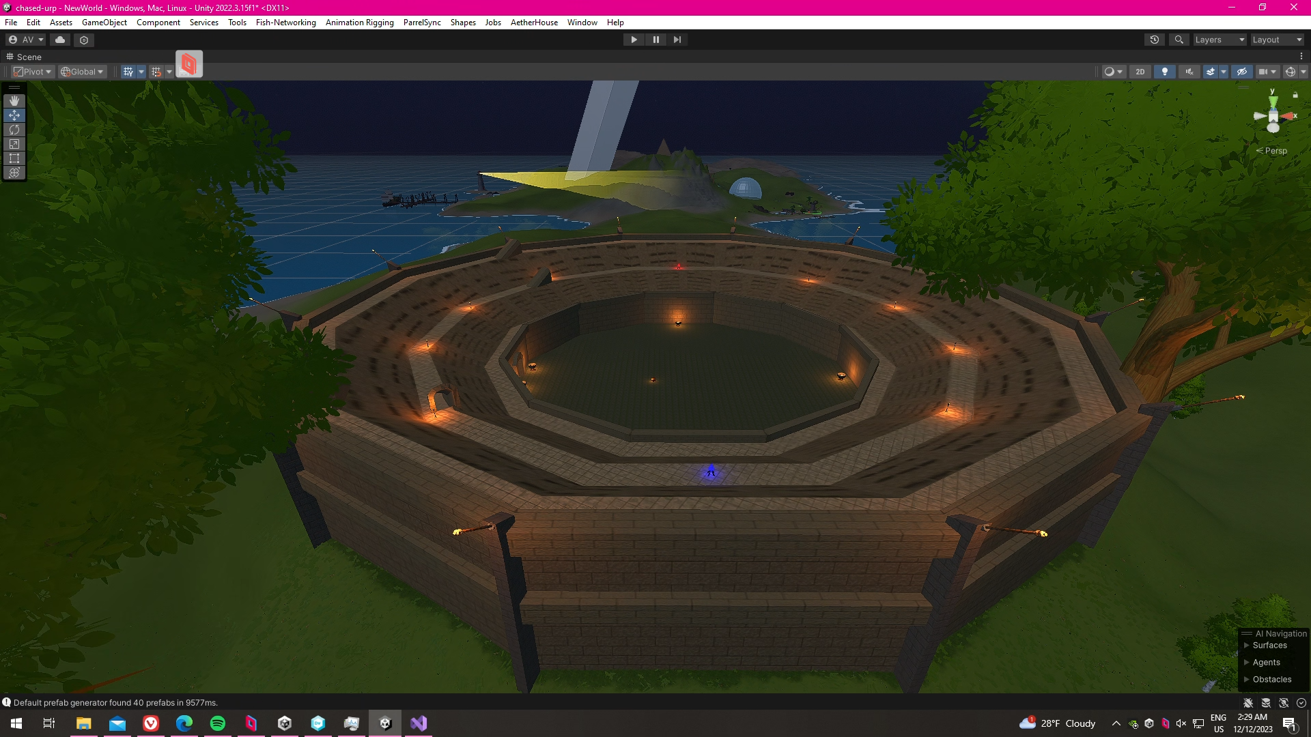Open the Pivot handle position dropdown

(x=33, y=72)
